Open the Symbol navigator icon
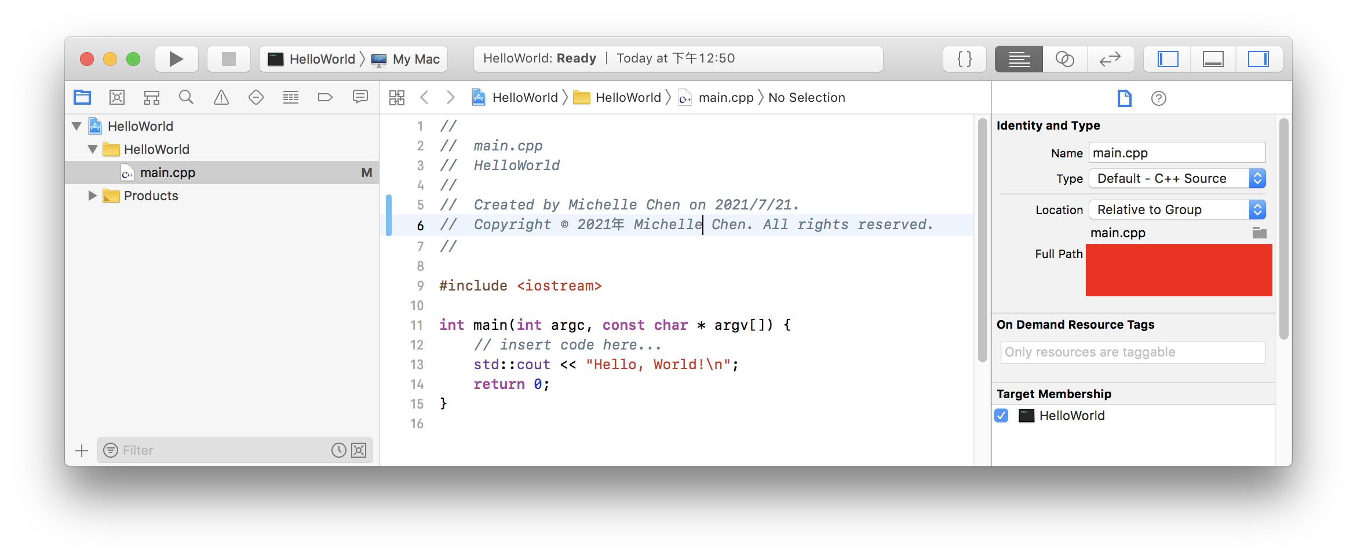1357x559 pixels. coord(152,97)
